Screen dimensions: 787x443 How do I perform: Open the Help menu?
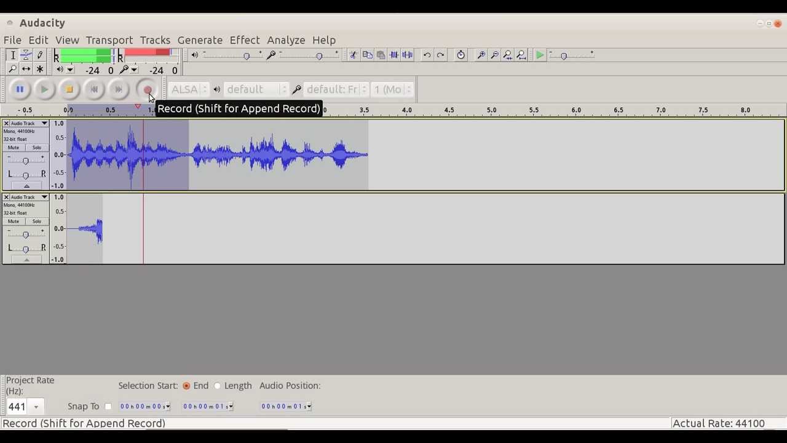324,40
